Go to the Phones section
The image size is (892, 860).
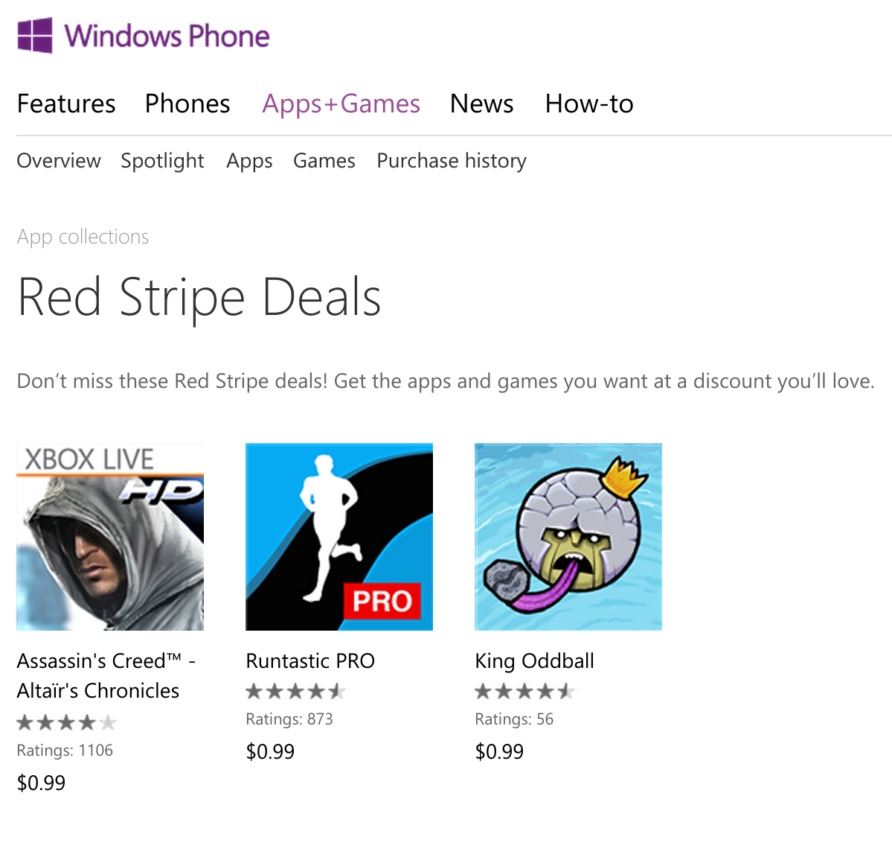coord(187,103)
